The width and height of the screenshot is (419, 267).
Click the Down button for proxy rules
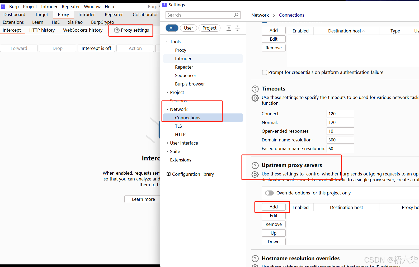point(274,242)
